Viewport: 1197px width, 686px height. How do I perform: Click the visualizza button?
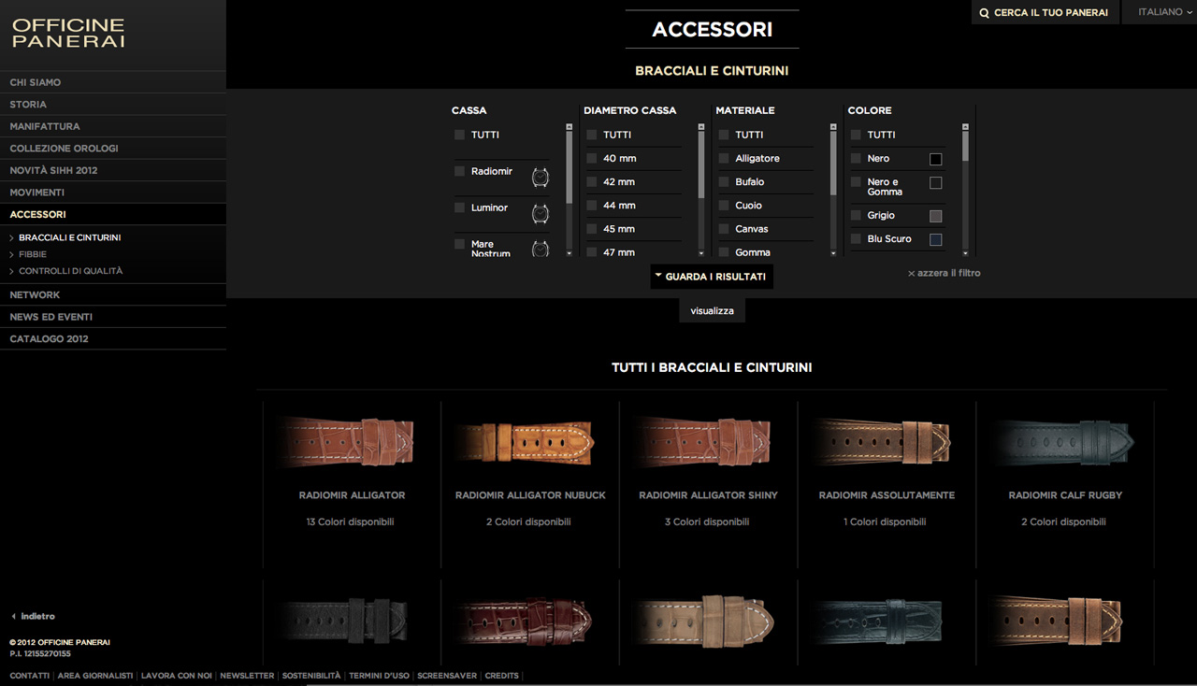[x=712, y=310]
